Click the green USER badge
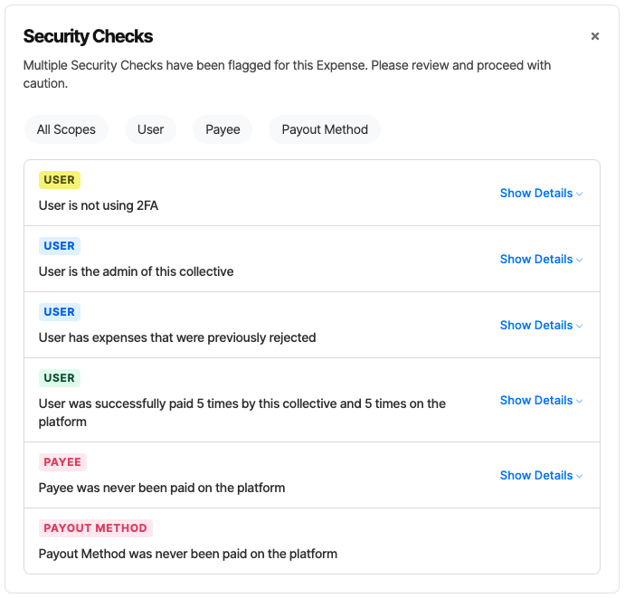 pos(60,378)
